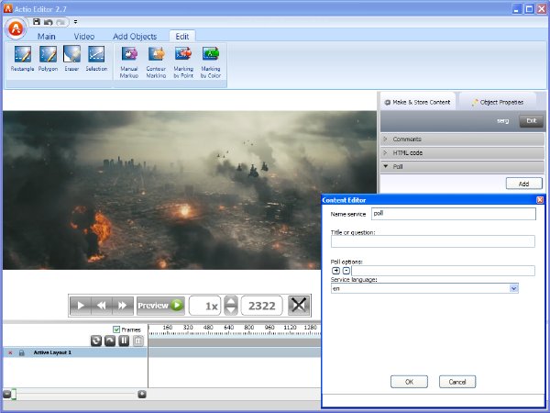Click the save floppy disk icon

click(37, 22)
